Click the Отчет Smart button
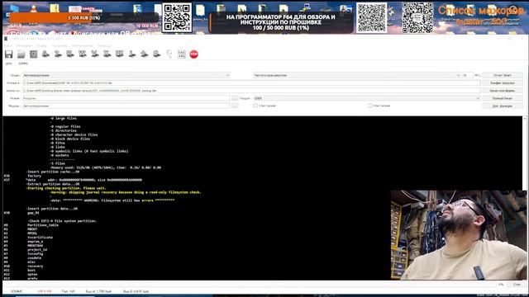The image size is (529, 297). pos(503,75)
